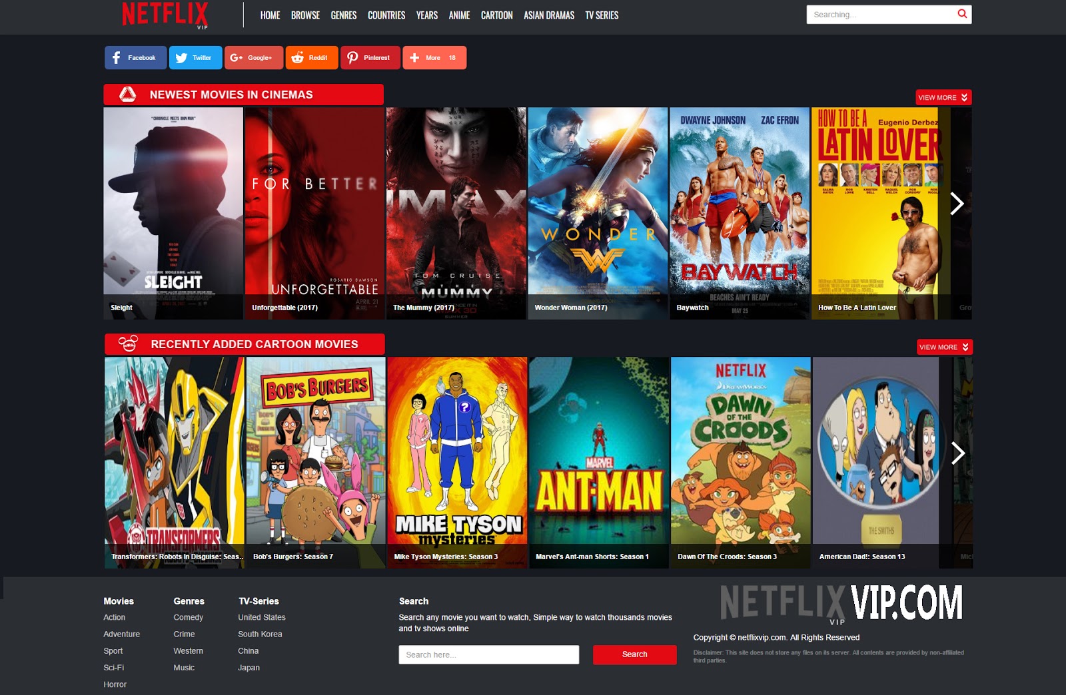The image size is (1066, 695).
Task: Open the Horror movies link
Action: click(115, 684)
